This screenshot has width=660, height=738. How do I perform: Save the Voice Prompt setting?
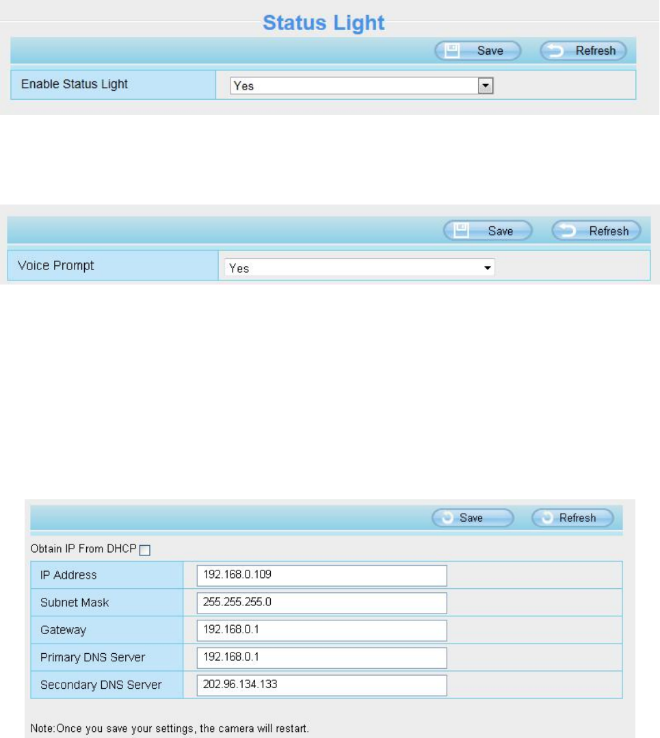click(x=488, y=230)
